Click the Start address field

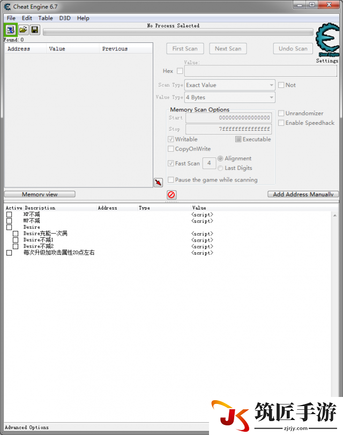tap(229, 118)
